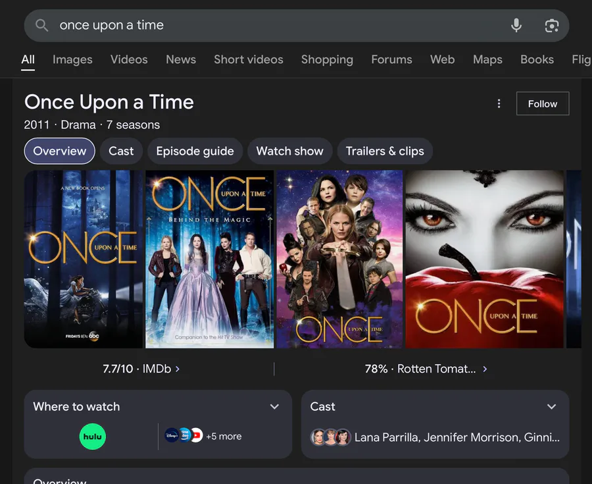The image size is (592, 484).
Task: Switch to the Books tab
Action: [x=537, y=59]
